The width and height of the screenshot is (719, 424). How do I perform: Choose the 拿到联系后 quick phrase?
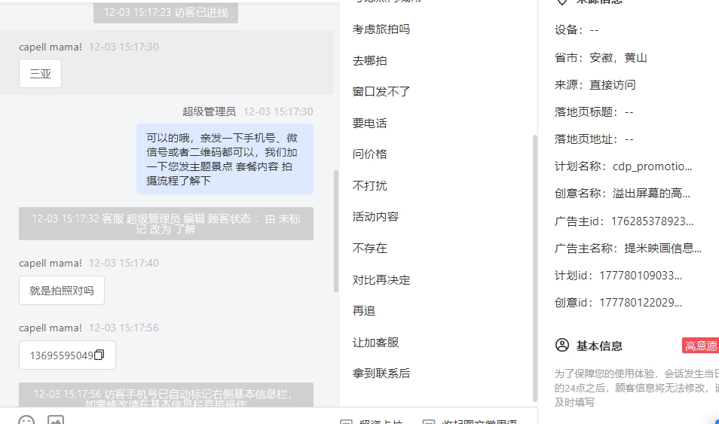(381, 373)
